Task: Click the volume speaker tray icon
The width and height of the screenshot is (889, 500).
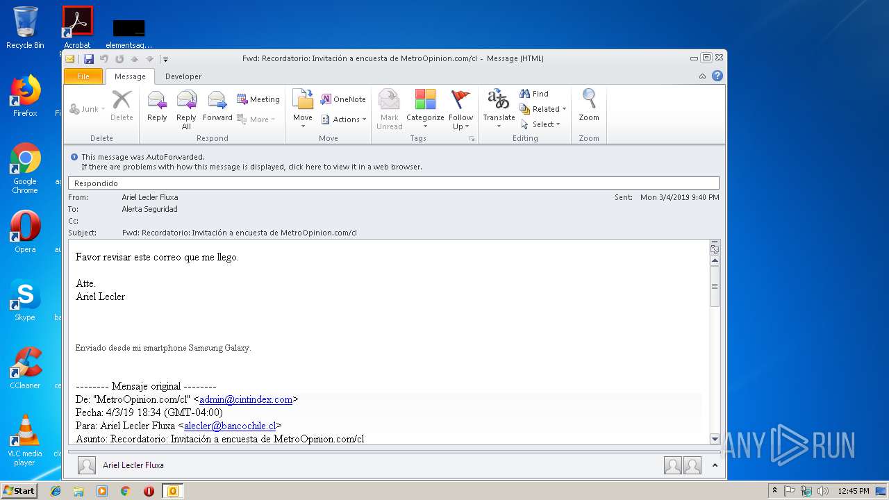Action: click(x=823, y=491)
